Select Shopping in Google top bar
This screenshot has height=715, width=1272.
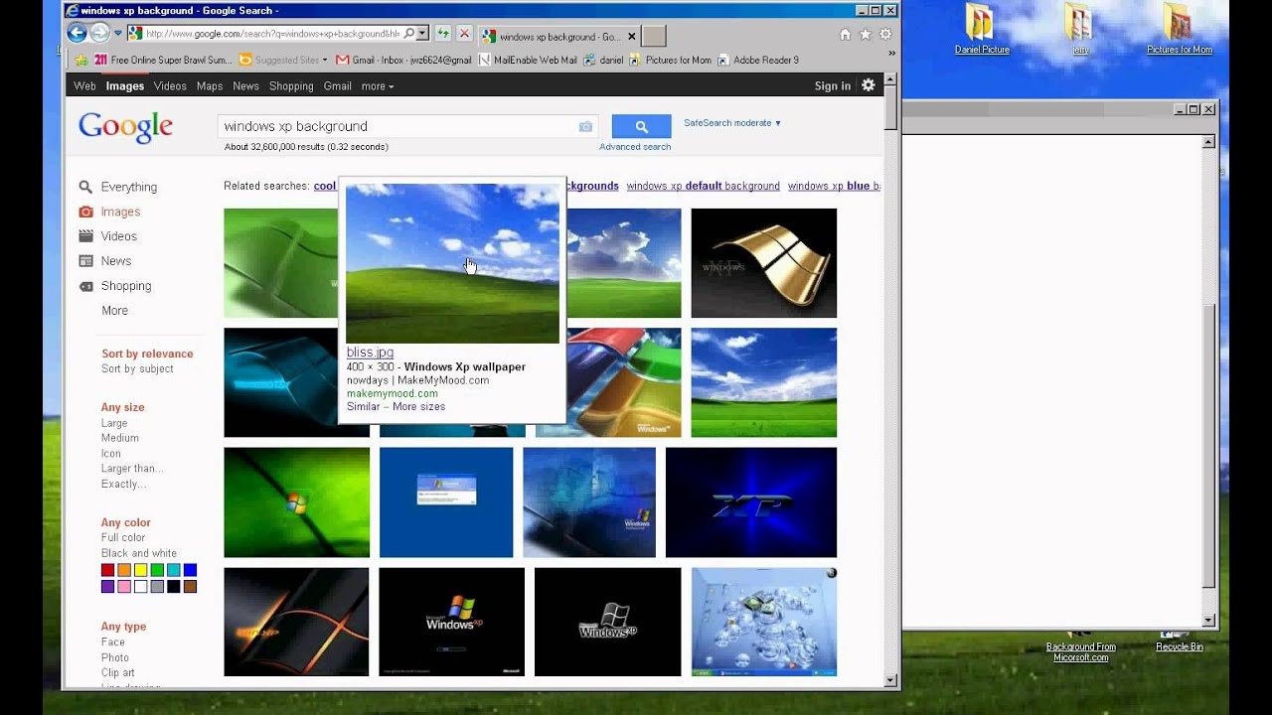291,86
